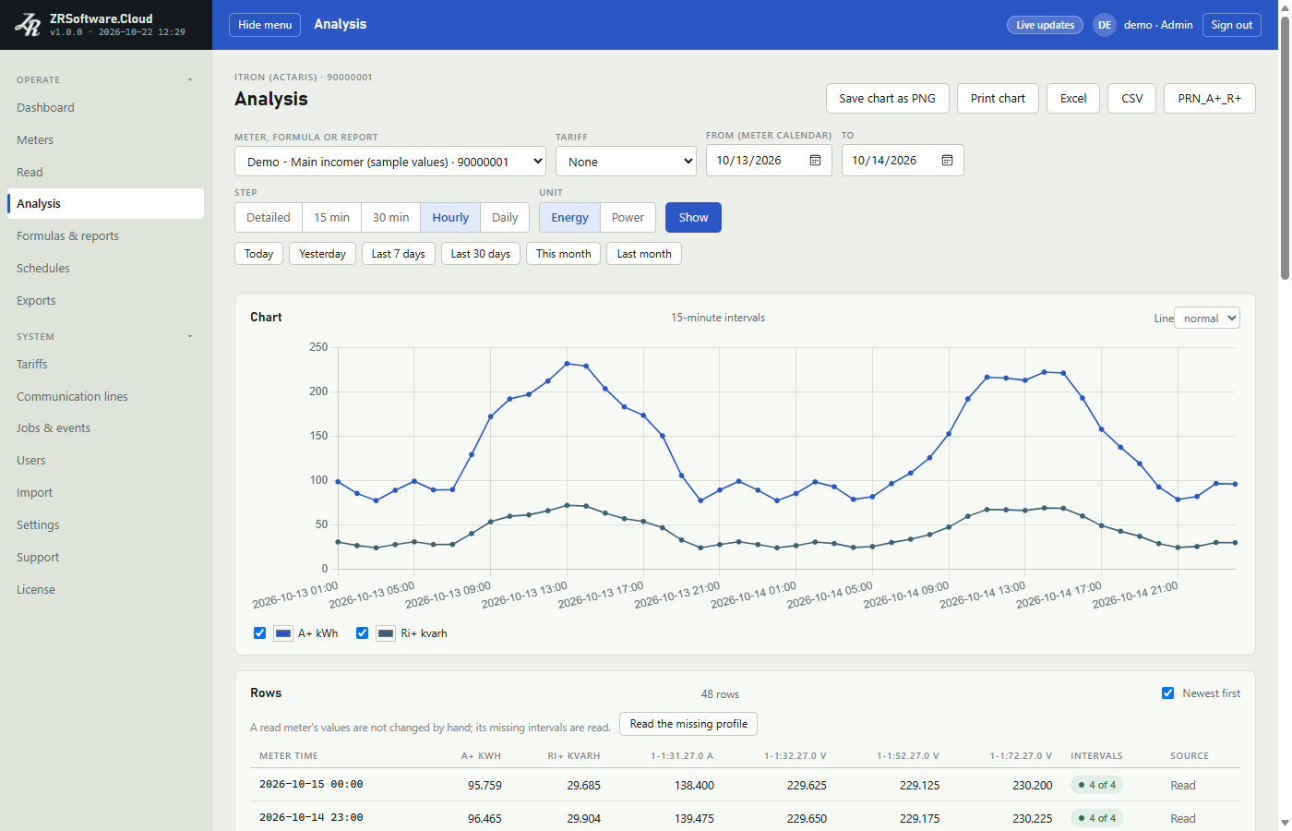Export data with the CSV button
Screen dimensions: 1292x831
[1132, 99]
